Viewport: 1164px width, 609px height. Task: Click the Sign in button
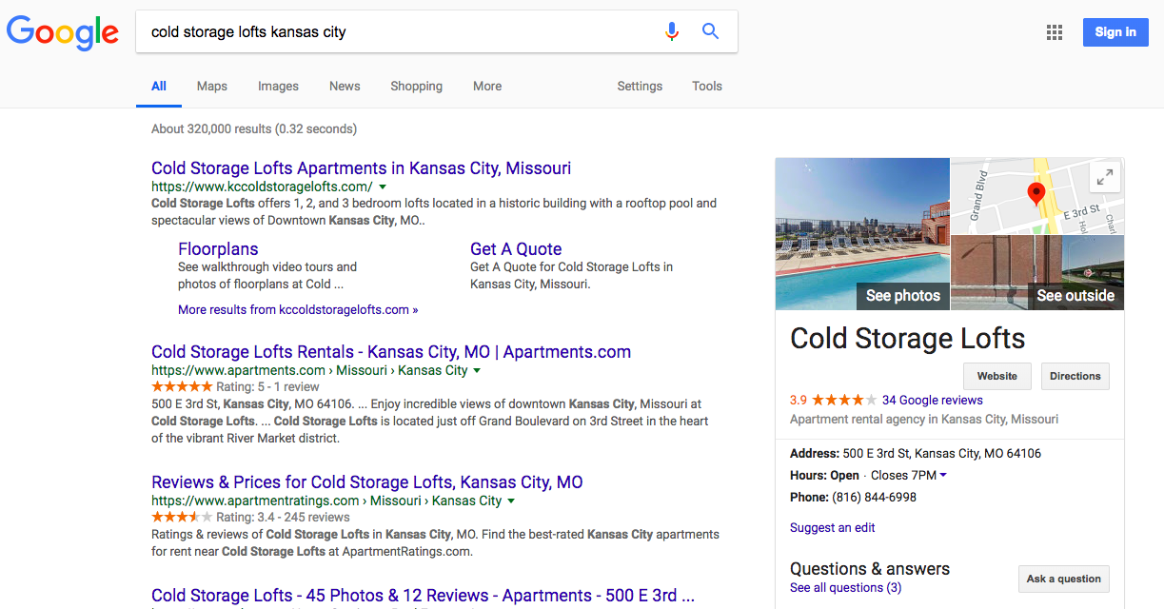1115,32
